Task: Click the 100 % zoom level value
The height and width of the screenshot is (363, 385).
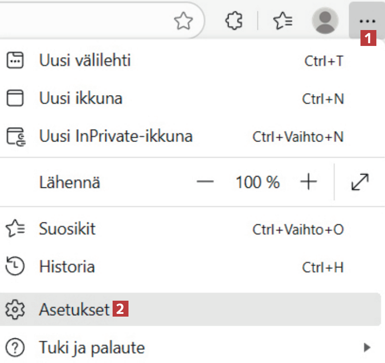Action: pos(257,182)
